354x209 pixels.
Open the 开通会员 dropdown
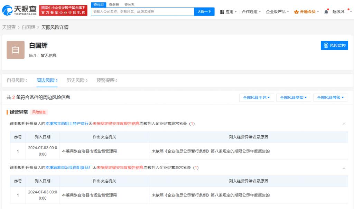coord(307,12)
